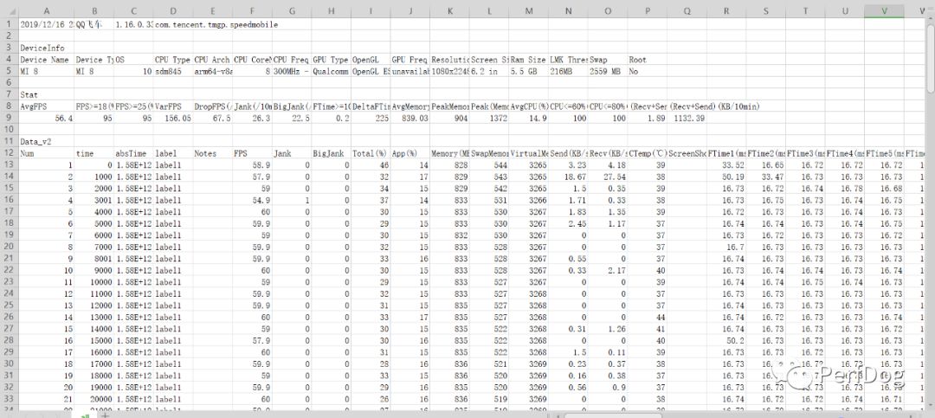Click the add new sheet plus button
Screen dimensions: 935x418
[x=106, y=415]
